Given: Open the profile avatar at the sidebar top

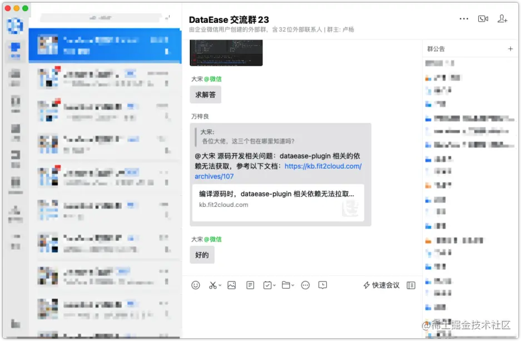Looking at the screenshot, I should tap(15, 26).
